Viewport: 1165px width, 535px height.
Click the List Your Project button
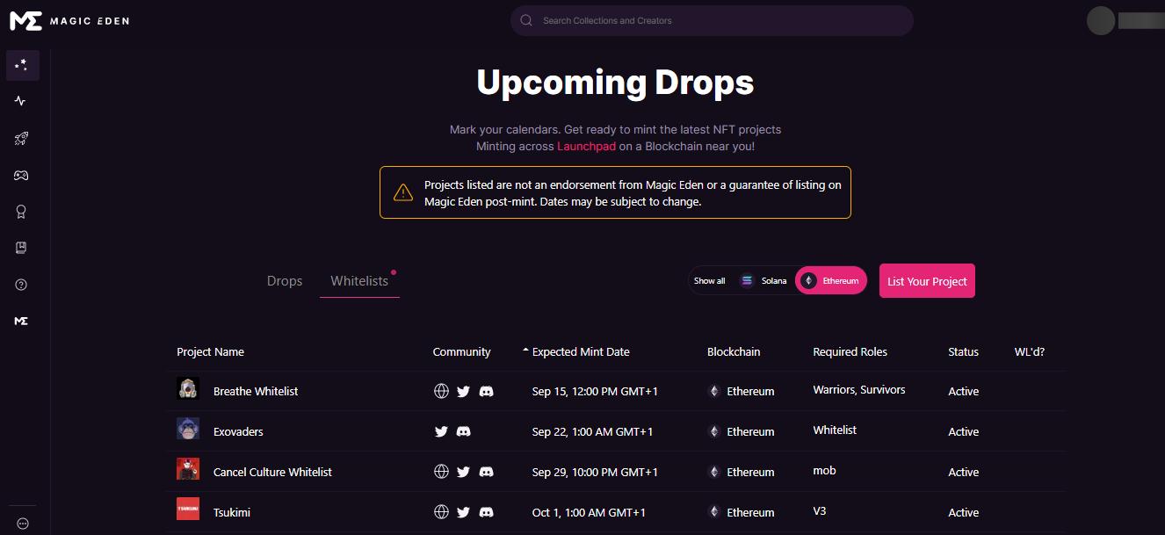[x=927, y=281]
